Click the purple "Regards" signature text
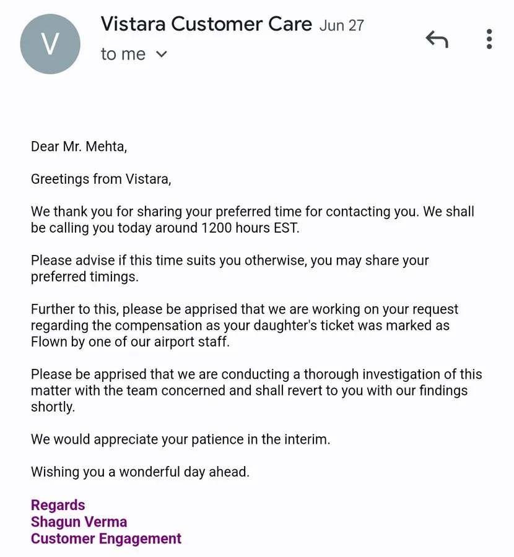 58,505
